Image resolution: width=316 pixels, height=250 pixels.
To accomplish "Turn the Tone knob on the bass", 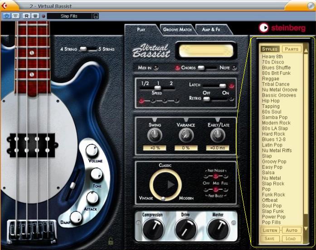I will (x=97, y=174).
